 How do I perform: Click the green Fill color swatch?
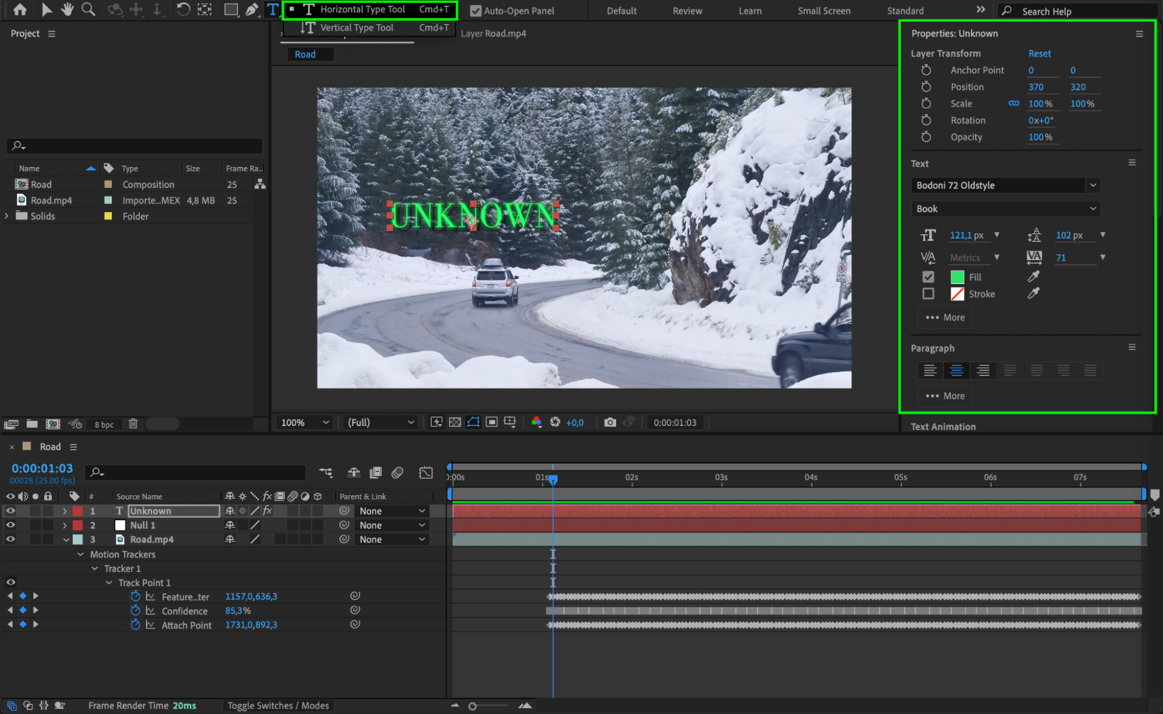coord(957,277)
